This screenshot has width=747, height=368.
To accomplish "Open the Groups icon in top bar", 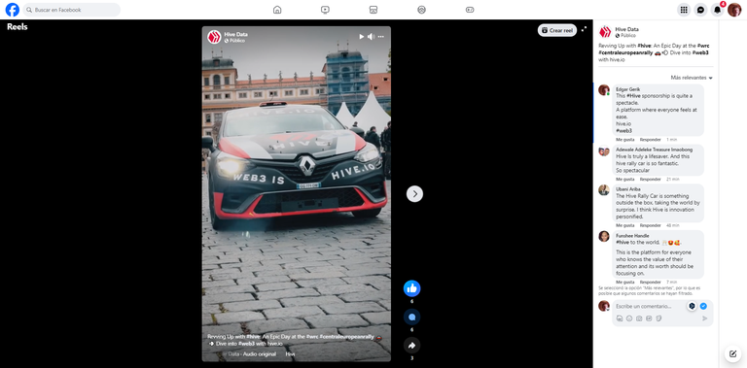I will click(421, 10).
